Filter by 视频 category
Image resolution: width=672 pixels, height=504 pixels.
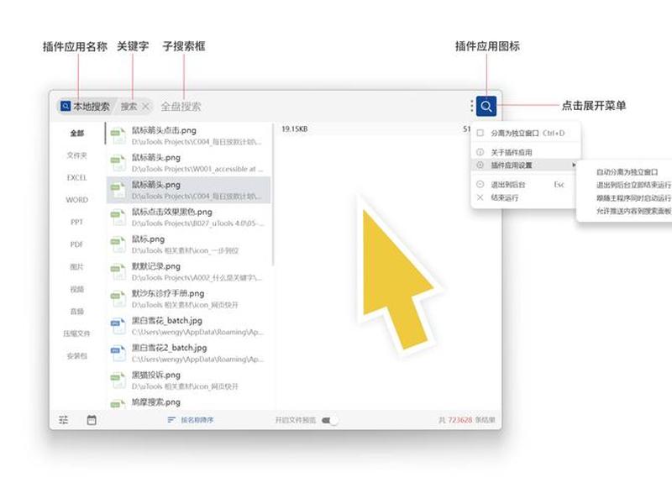coord(77,289)
